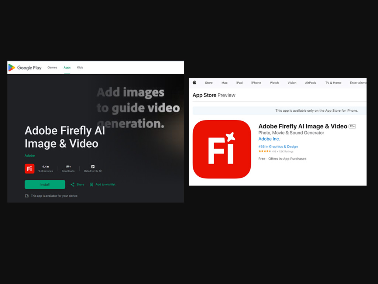
Task: Open the iPhone menu item
Action: tap(256, 82)
